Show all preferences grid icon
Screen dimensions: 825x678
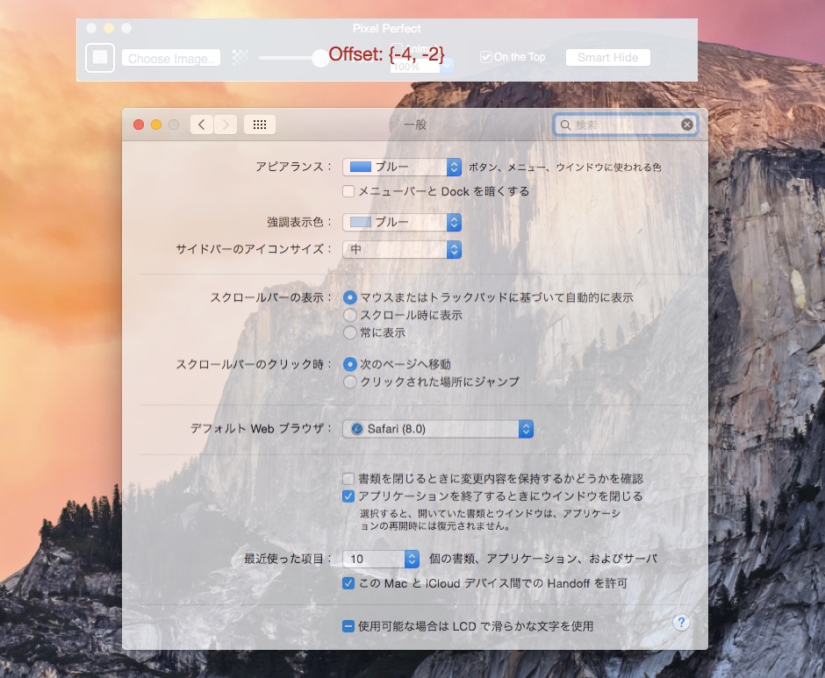[260, 125]
